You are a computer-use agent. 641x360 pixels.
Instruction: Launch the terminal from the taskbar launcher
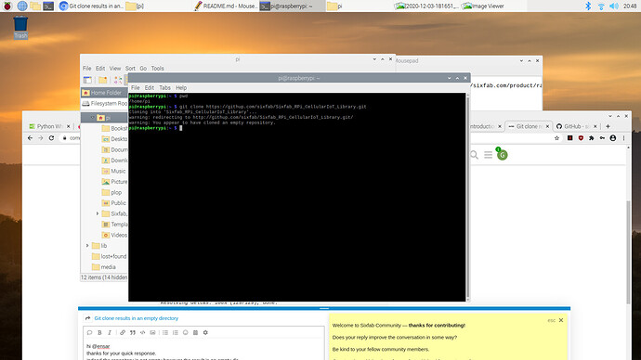48,6
